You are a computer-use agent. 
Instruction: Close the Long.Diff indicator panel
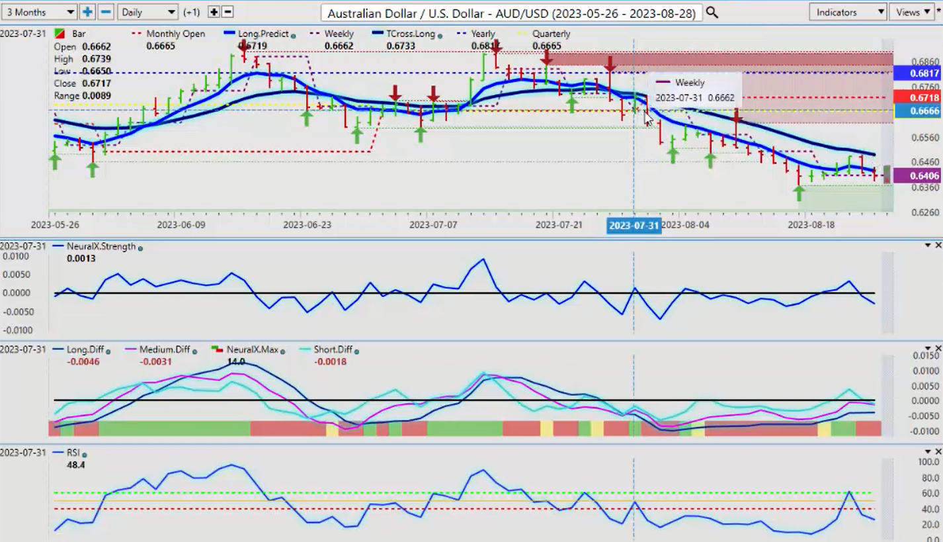pyautogui.click(x=938, y=348)
